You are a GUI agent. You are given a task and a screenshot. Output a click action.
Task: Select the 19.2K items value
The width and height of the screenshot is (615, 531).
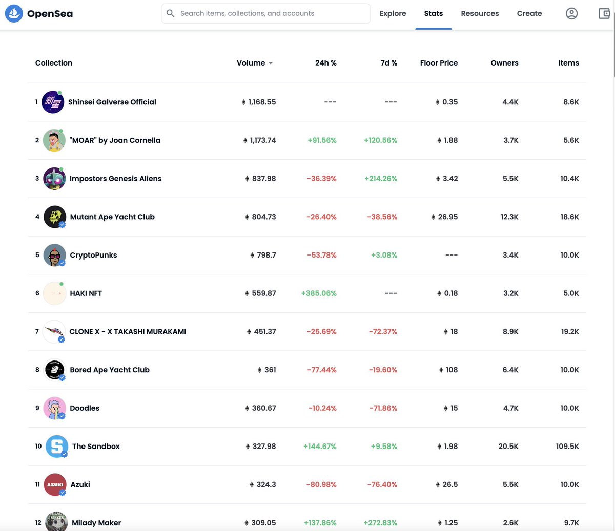tap(570, 332)
